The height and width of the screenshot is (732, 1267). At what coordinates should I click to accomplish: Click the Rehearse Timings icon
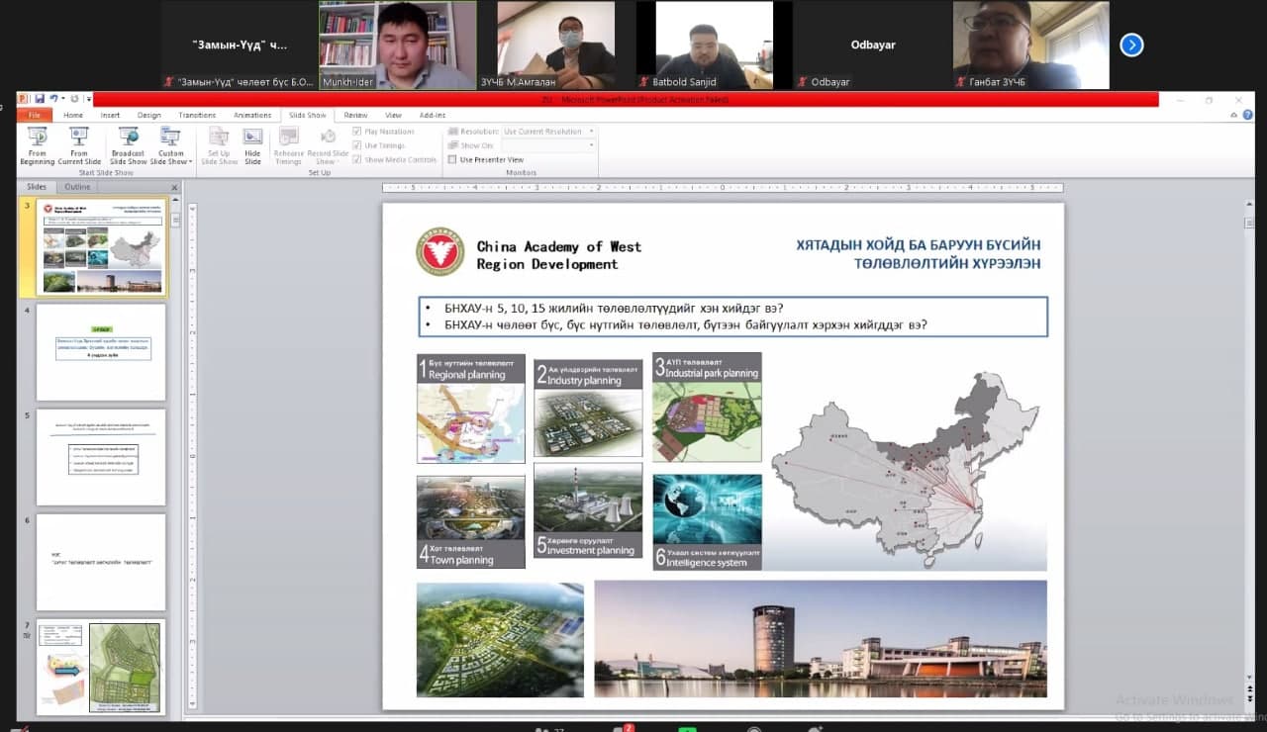tap(288, 144)
